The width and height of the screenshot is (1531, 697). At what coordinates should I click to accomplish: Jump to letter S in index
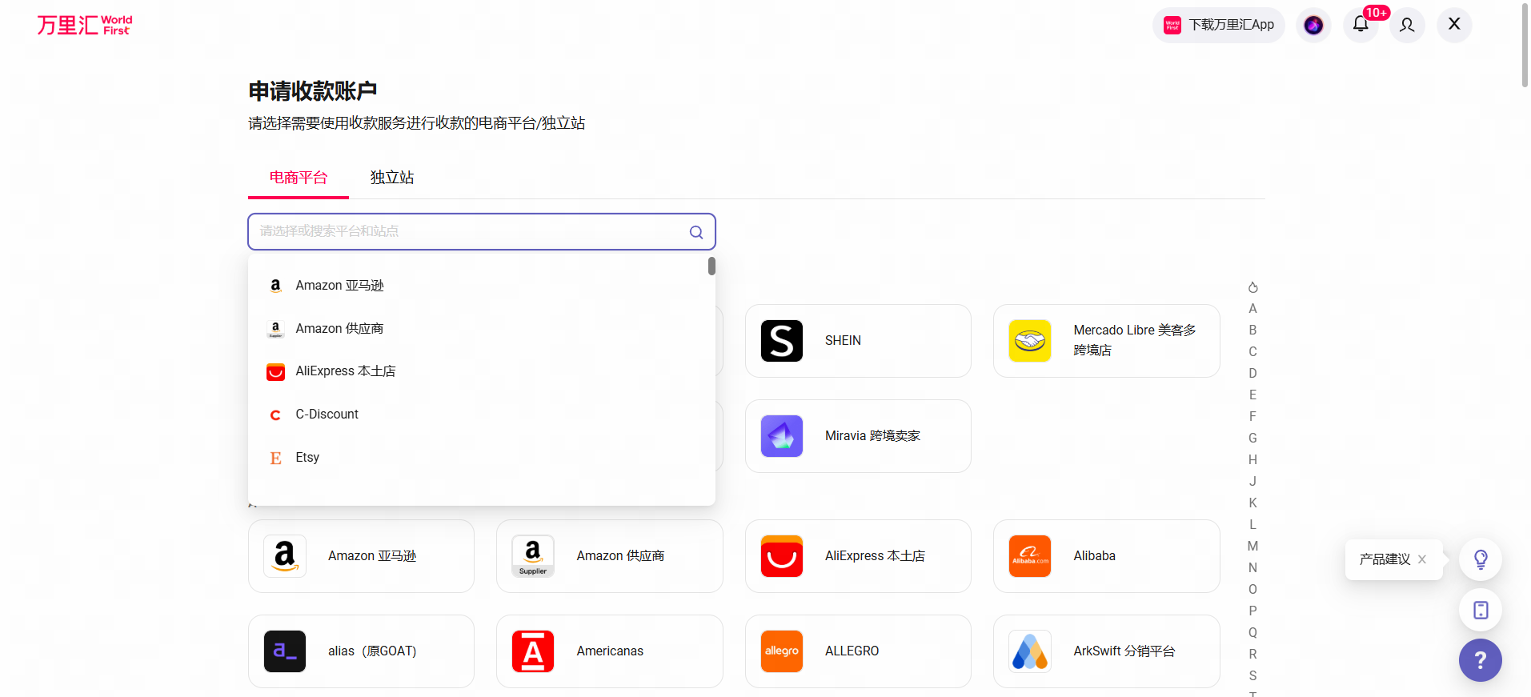[1252, 676]
